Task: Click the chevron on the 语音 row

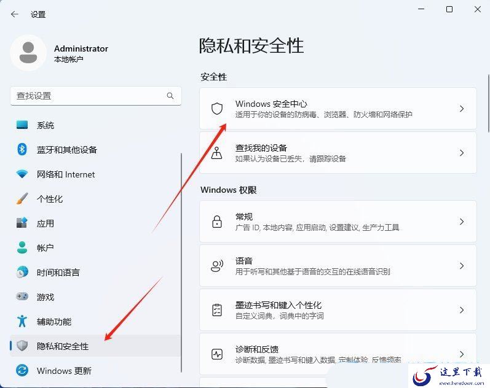Action: point(462,266)
